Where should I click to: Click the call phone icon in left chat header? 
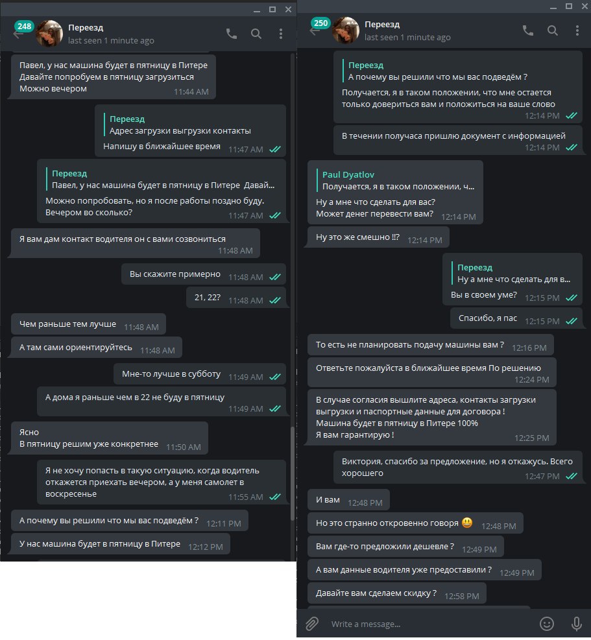(x=232, y=34)
